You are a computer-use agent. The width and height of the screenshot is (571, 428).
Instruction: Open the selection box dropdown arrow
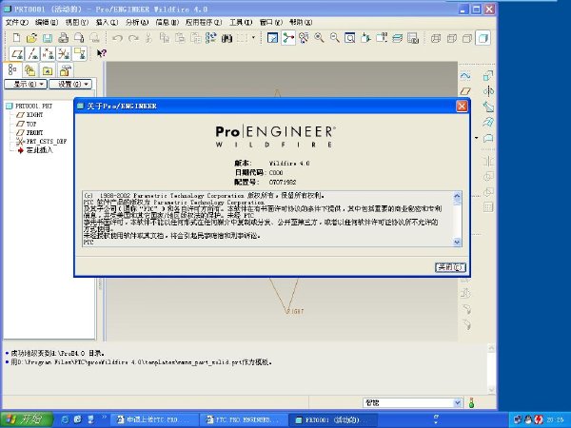tap(253, 37)
